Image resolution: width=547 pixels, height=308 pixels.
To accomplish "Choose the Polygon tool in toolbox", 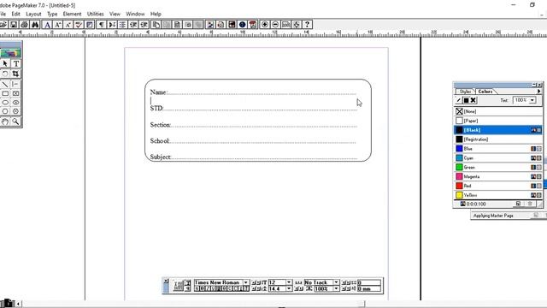I will 5,111.
